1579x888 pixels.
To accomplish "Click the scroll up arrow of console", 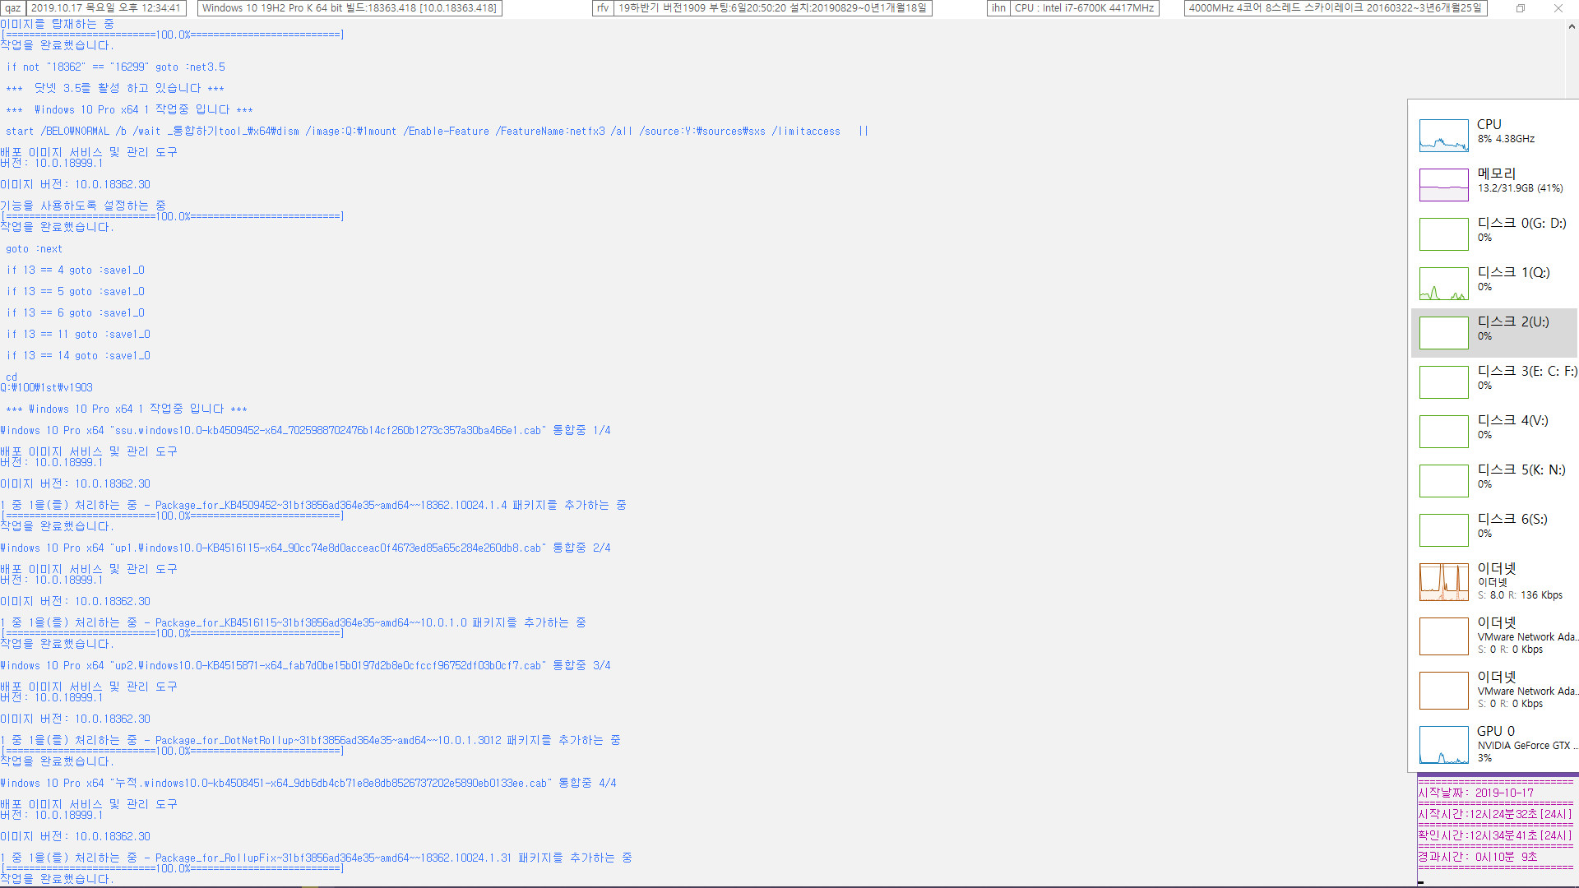I will click(x=1572, y=26).
